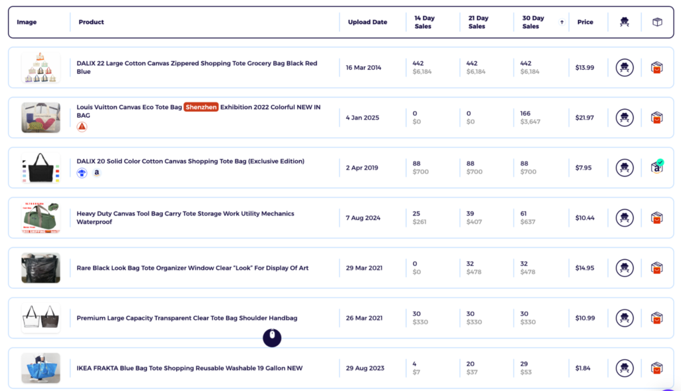This screenshot has height=391, width=681.
Task: Click Product column header
Action: (91, 22)
